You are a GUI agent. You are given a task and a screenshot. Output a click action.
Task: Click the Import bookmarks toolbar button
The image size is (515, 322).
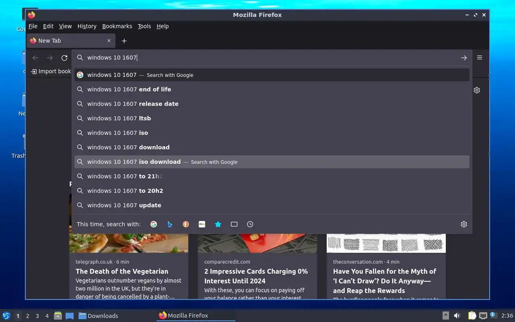51,71
